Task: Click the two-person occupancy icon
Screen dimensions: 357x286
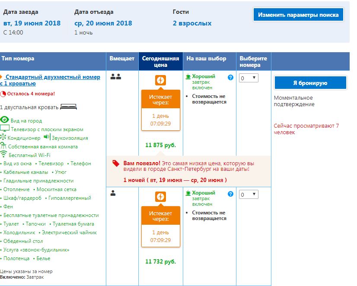Action: 115,77
